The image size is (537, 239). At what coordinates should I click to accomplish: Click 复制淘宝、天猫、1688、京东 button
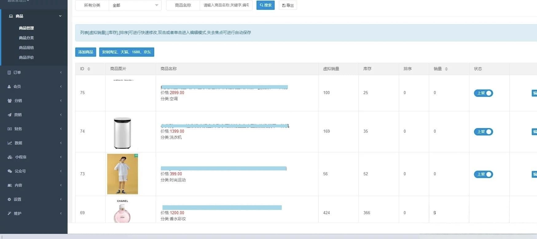pos(127,52)
